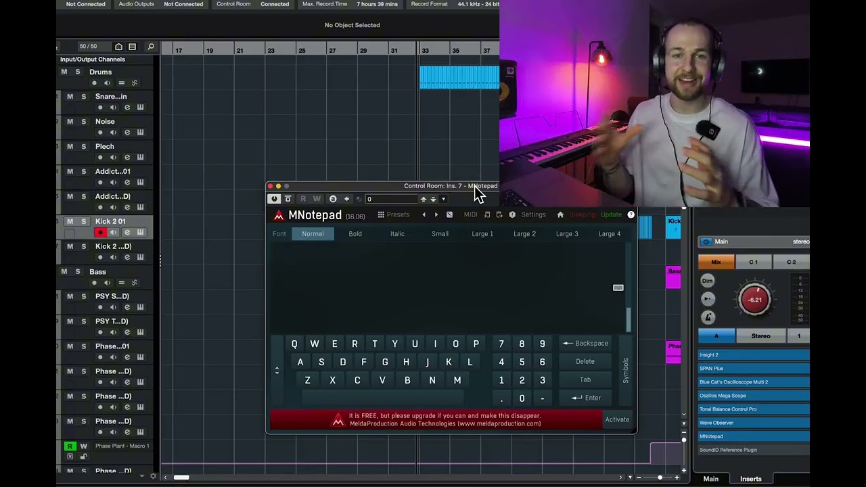Mute the Bass folder track
This screenshot has height=487, width=866.
(x=64, y=272)
